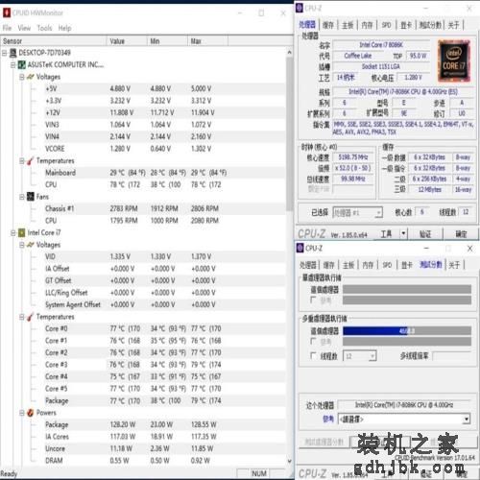The height and width of the screenshot is (480, 480).
Task: Click the Value column header
Action: tap(127, 41)
